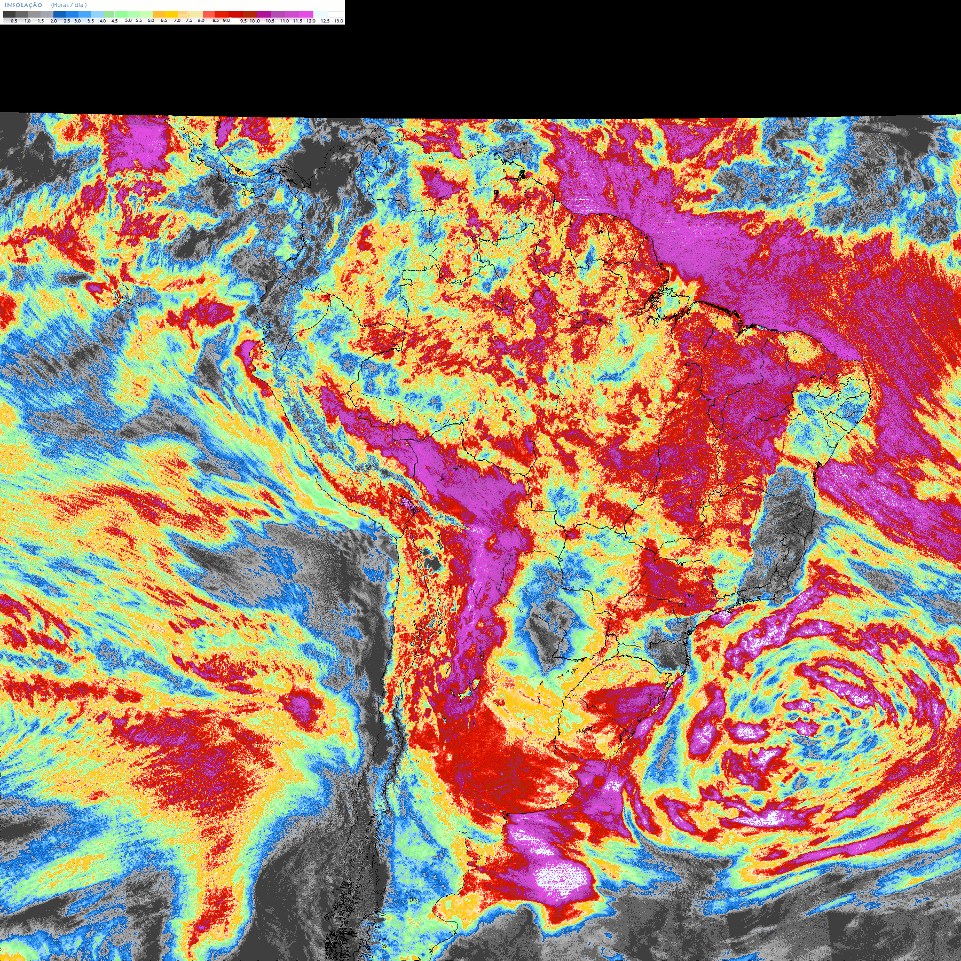Click the 2.5 legend value
Image resolution: width=961 pixels, height=961 pixels.
tap(67, 21)
